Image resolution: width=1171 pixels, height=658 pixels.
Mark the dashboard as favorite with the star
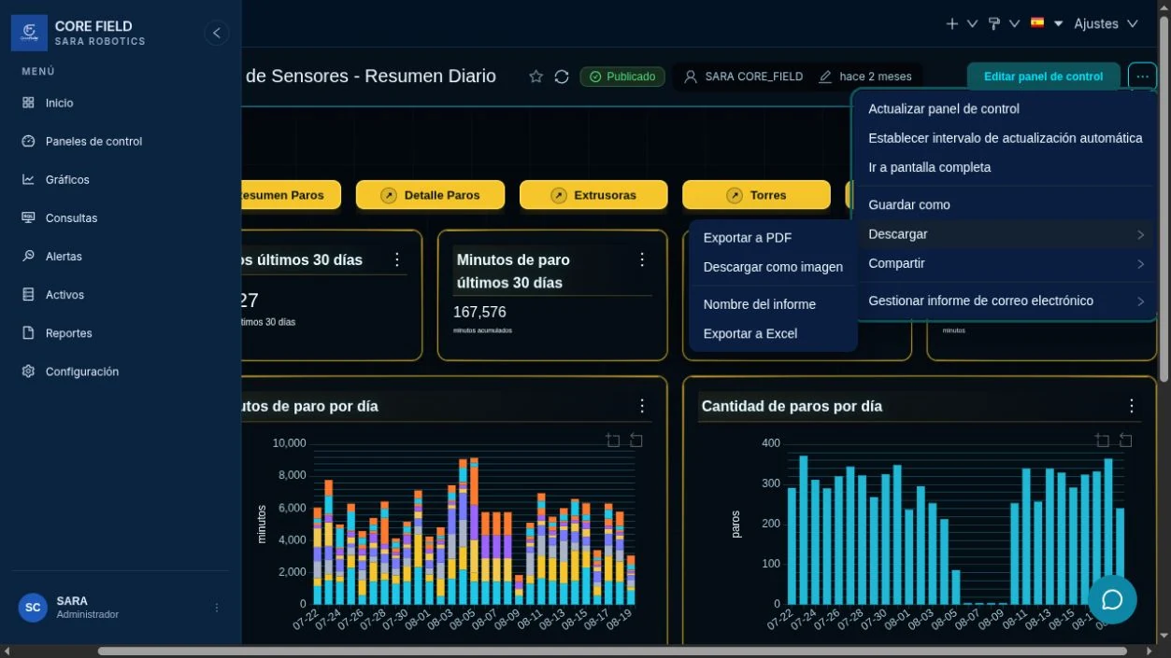pyautogui.click(x=536, y=77)
